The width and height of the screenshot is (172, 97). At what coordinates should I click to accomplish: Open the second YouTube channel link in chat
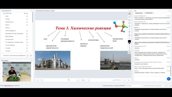152,43
